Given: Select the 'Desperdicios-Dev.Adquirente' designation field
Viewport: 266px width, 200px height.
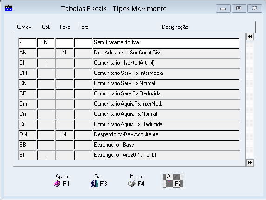Looking at the screenshot, I should pos(166,135).
